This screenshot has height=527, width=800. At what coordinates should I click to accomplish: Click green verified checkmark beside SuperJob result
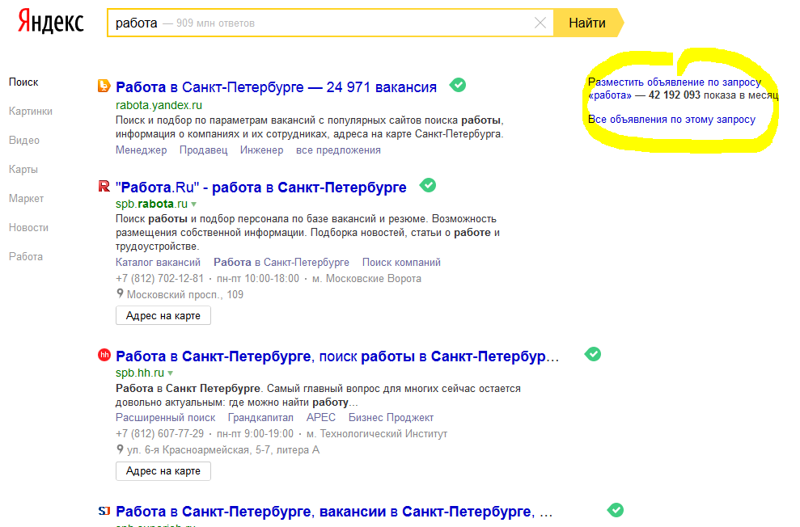(616, 510)
